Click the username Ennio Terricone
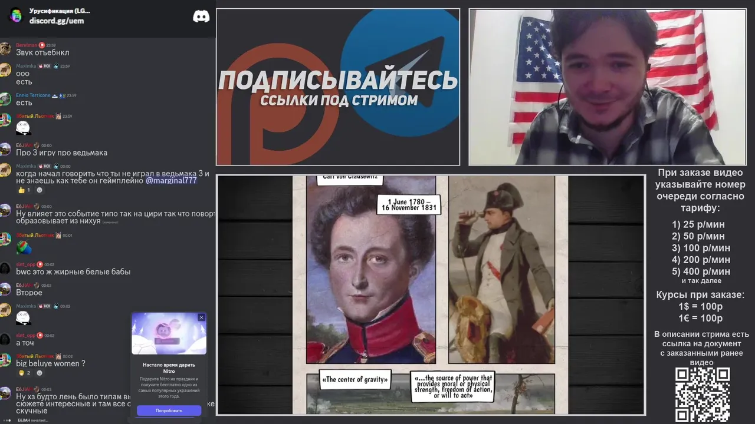 tap(33, 95)
